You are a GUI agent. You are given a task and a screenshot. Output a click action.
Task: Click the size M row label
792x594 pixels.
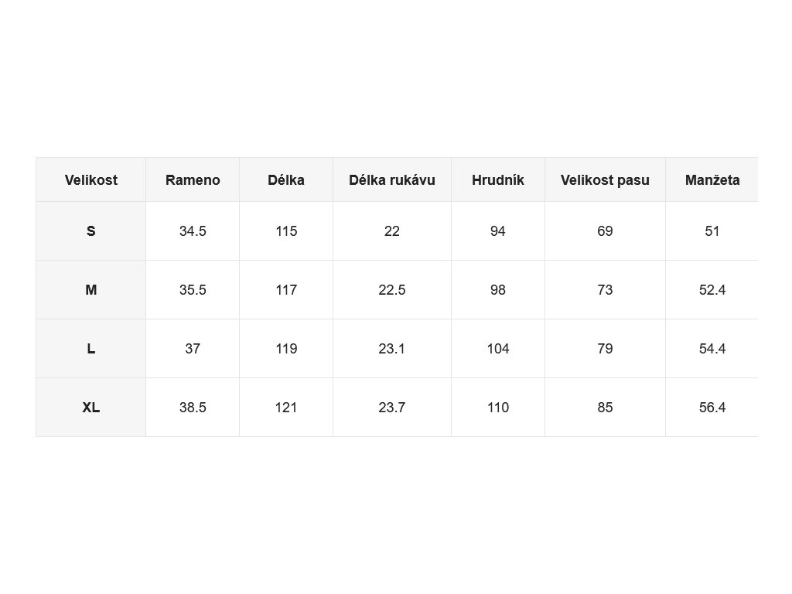tap(91, 290)
